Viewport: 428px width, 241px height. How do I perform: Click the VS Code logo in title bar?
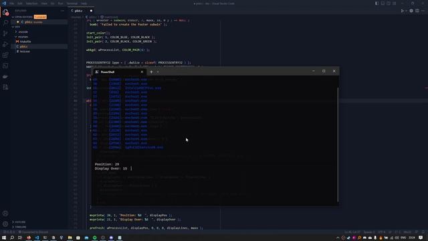click(4, 3)
